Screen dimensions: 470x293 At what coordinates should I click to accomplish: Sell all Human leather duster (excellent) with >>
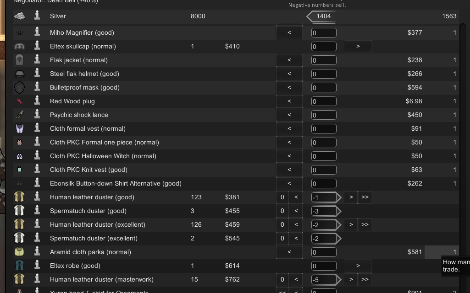coord(365,224)
